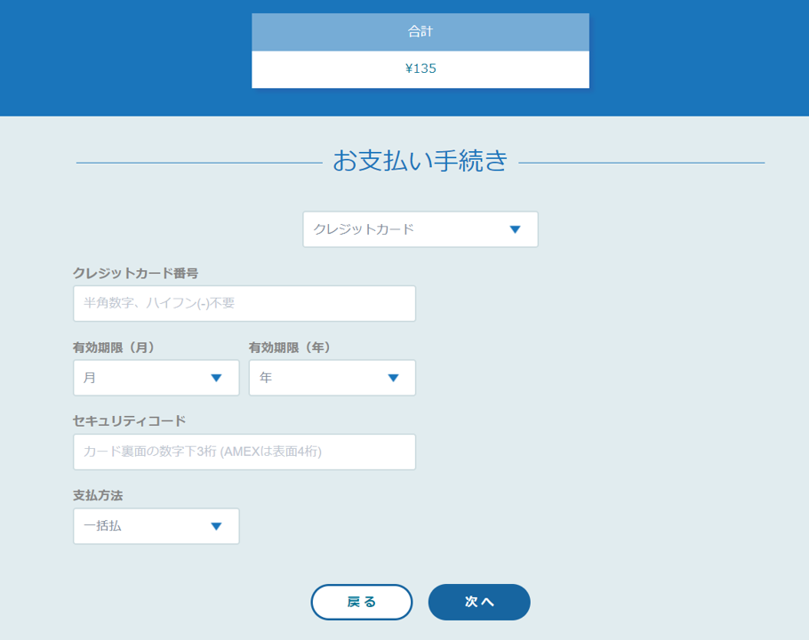Click the 次へ next button

tap(479, 602)
